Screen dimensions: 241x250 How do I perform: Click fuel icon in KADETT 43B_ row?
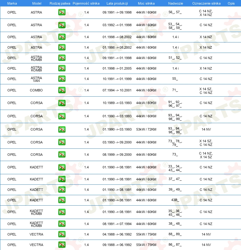pyautogui.click(x=62, y=200)
